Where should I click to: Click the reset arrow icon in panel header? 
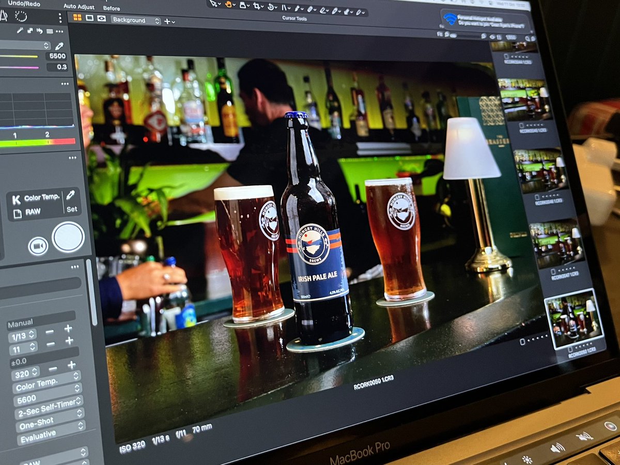coord(39,31)
